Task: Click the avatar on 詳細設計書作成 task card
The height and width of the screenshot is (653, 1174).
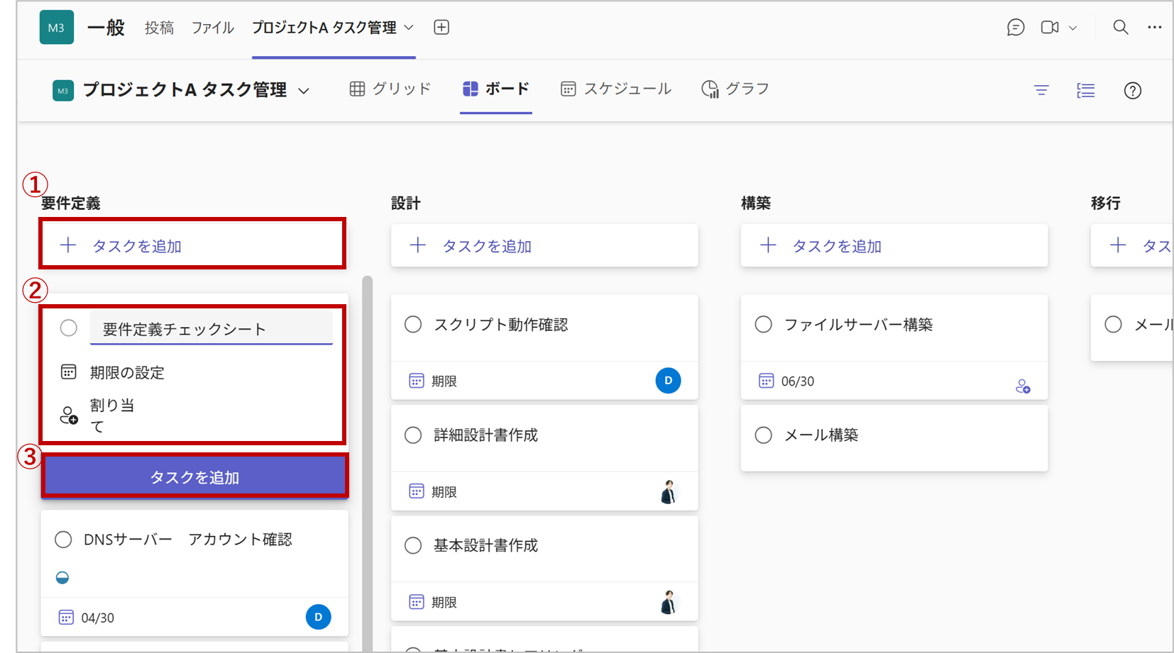Action: [x=668, y=491]
